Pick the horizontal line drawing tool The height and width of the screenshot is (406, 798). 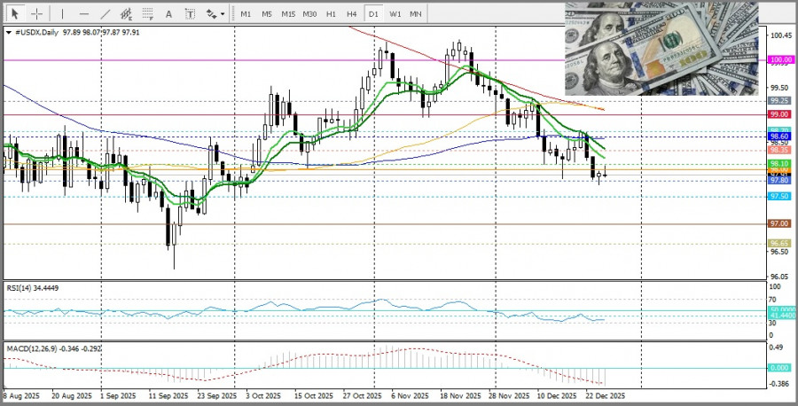[x=83, y=14]
